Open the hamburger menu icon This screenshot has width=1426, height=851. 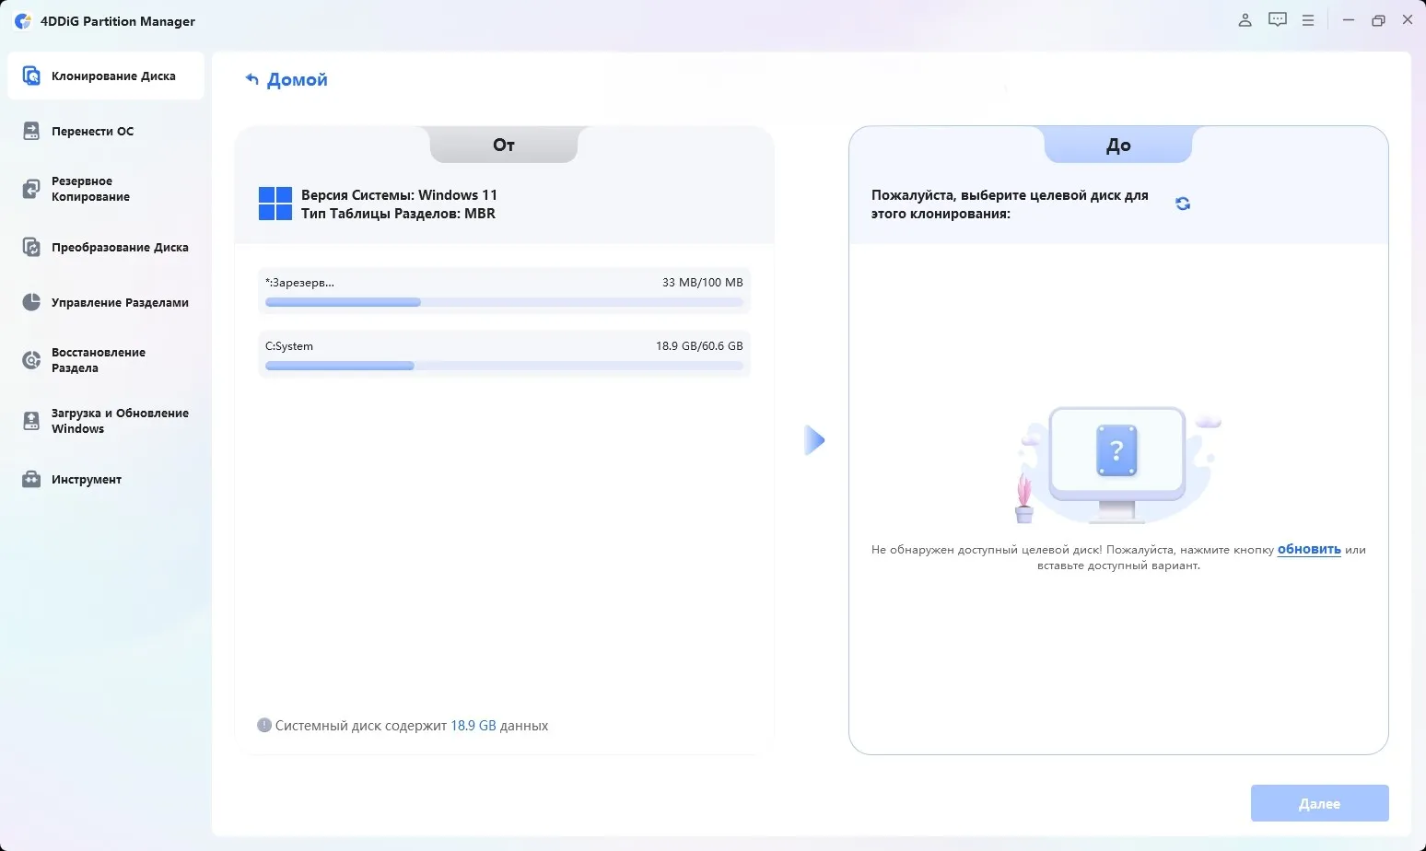pos(1307,20)
